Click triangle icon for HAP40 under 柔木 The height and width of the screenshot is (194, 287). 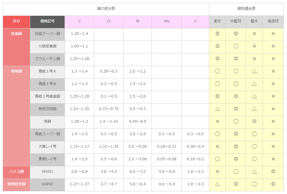coord(217,184)
